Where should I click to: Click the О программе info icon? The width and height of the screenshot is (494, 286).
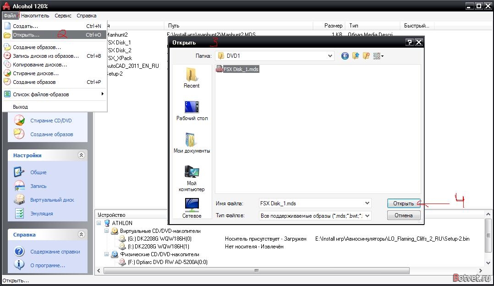click(19, 265)
